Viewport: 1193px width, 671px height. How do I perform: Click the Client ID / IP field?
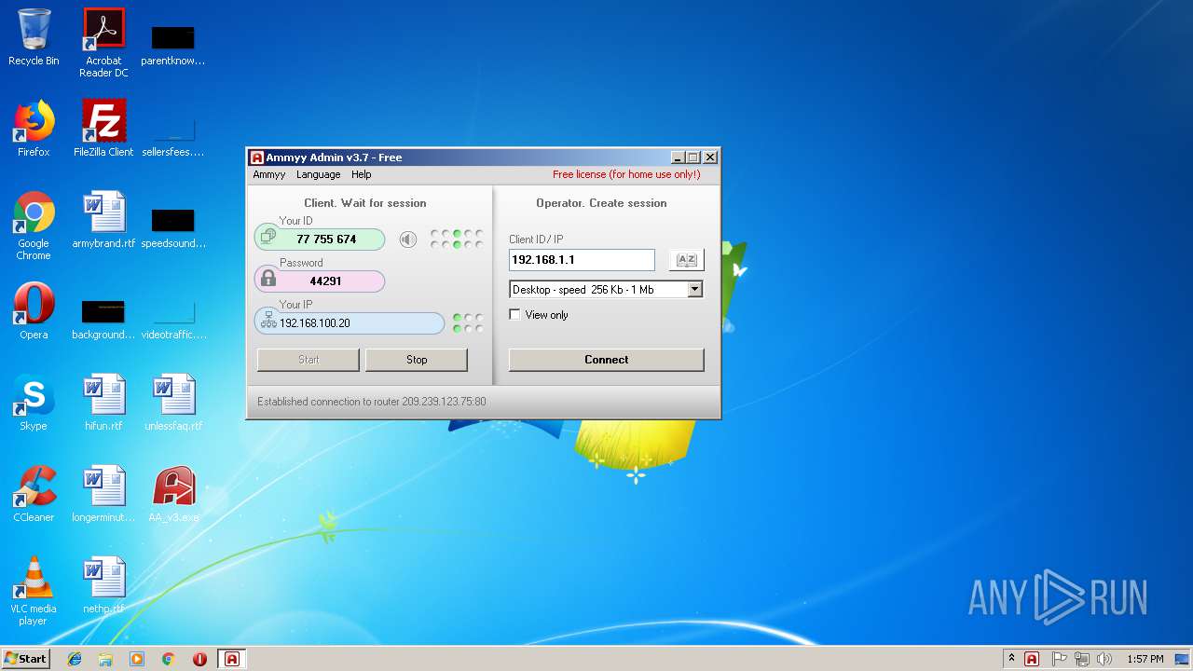[583, 260]
